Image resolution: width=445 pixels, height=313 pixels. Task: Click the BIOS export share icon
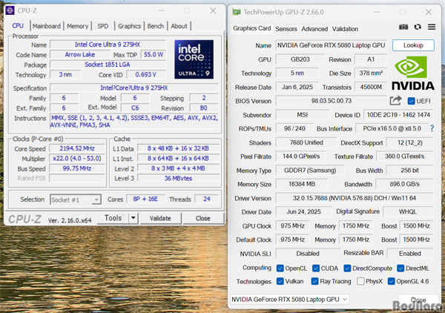tap(395, 100)
